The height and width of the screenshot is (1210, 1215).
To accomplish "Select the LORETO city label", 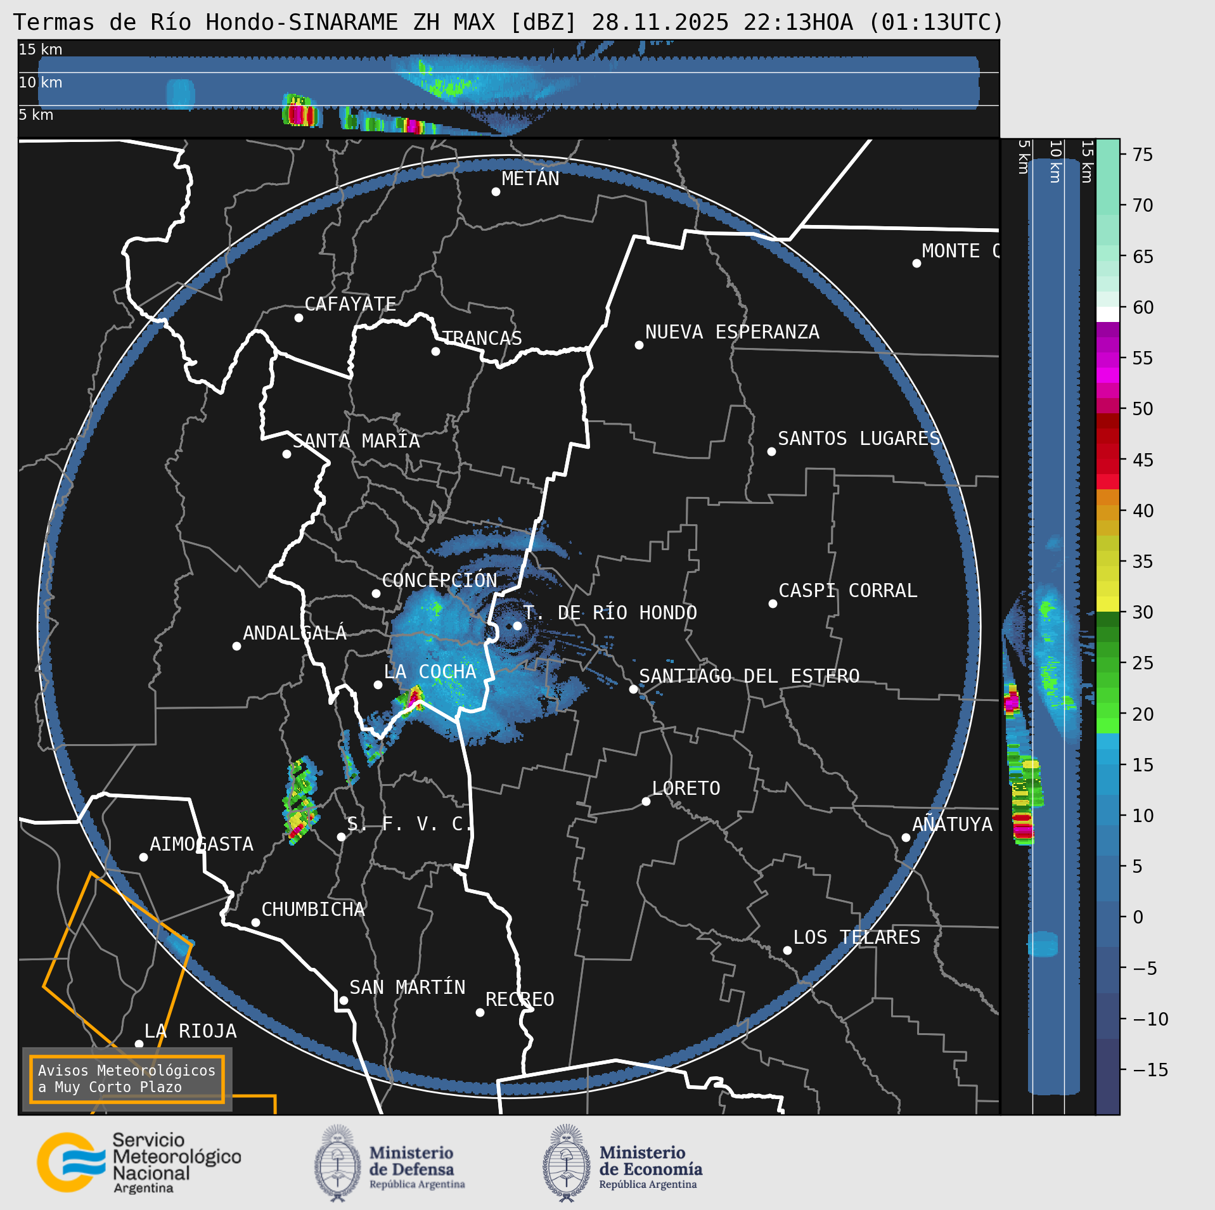I will (x=686, y=788).
